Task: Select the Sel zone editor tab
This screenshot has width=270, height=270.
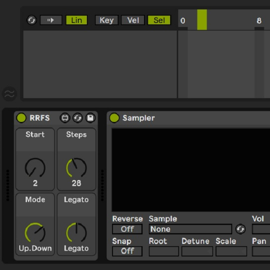Action: (x=159, y=20)
